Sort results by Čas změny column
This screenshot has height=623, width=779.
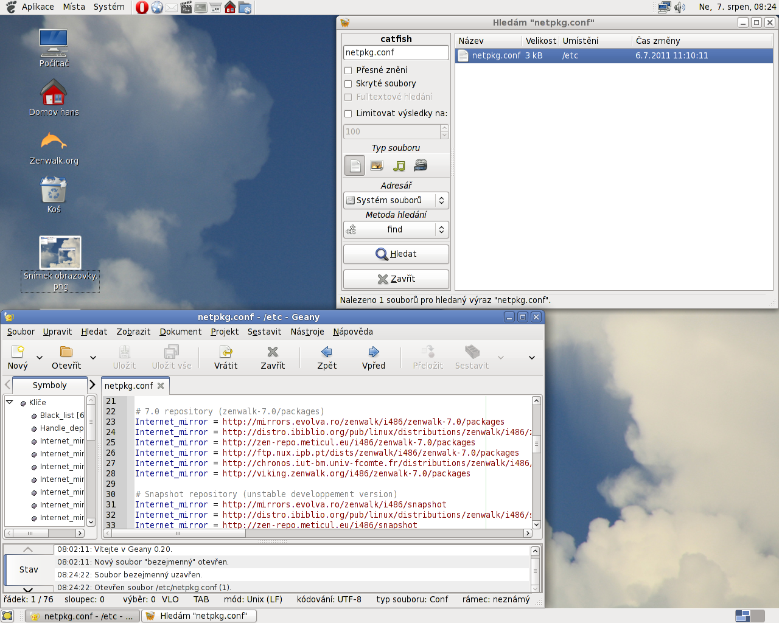pyautogui.click(x=702, y=41)
